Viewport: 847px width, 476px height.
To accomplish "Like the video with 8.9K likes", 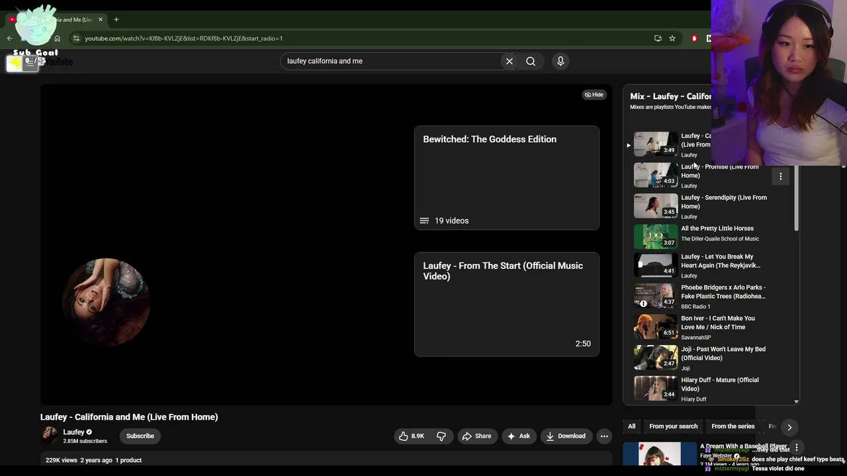I will pyautogui.click(x=411, y=436).
